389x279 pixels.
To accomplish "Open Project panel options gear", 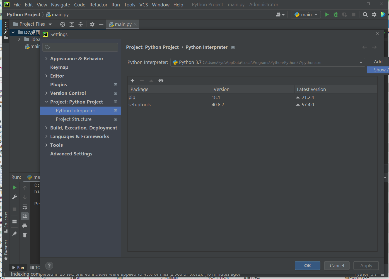I will click(92, 24).
